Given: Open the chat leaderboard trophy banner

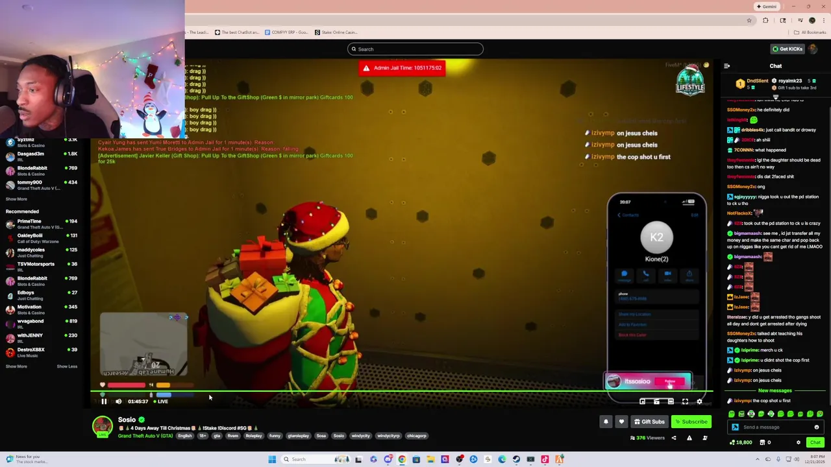Looking at the screenshot, I should point(776,84).
